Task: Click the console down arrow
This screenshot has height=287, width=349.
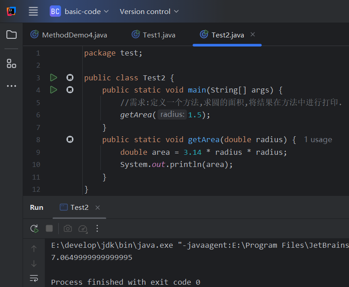Action: [x=34, y=264]
